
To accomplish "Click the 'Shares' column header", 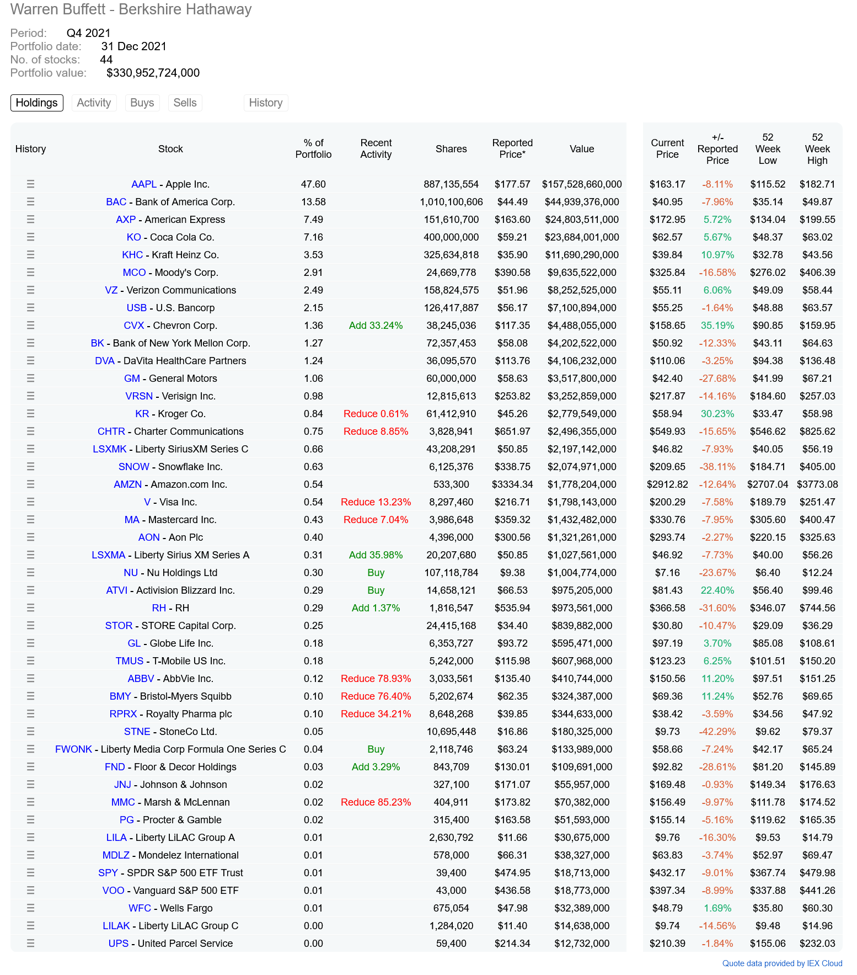I will click(451, 149).
